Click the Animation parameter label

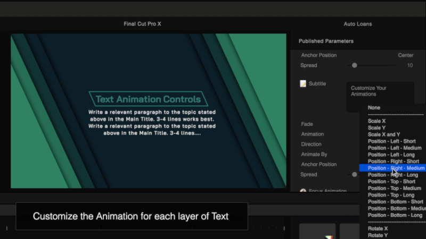312,134
